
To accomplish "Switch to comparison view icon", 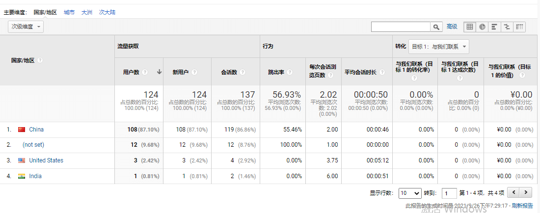I will 507,27.
